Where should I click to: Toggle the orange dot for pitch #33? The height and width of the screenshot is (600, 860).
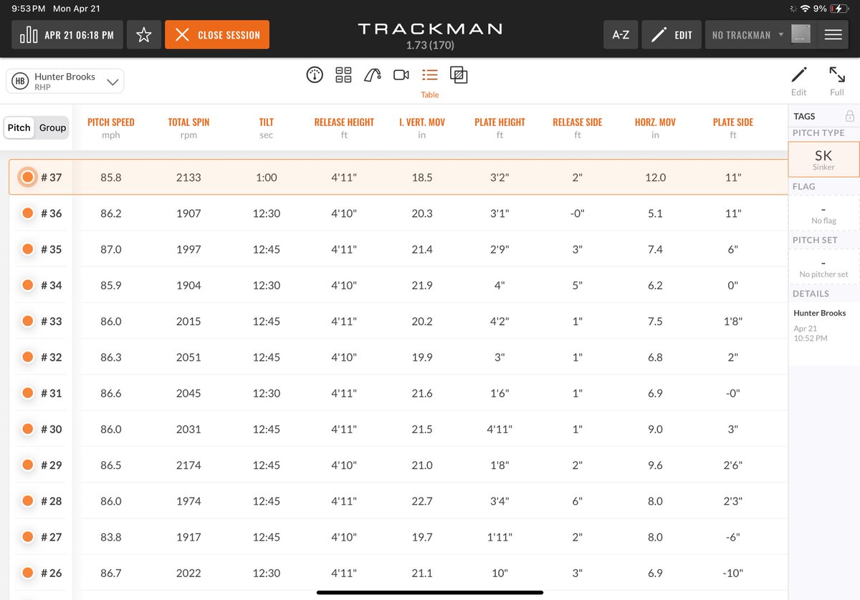click(x=27, y=321)
